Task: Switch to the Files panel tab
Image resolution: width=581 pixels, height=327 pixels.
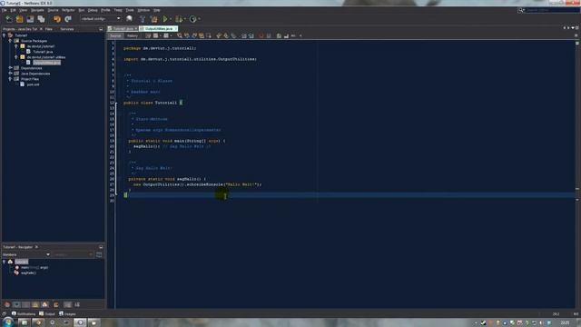Action: click(48, 29)
